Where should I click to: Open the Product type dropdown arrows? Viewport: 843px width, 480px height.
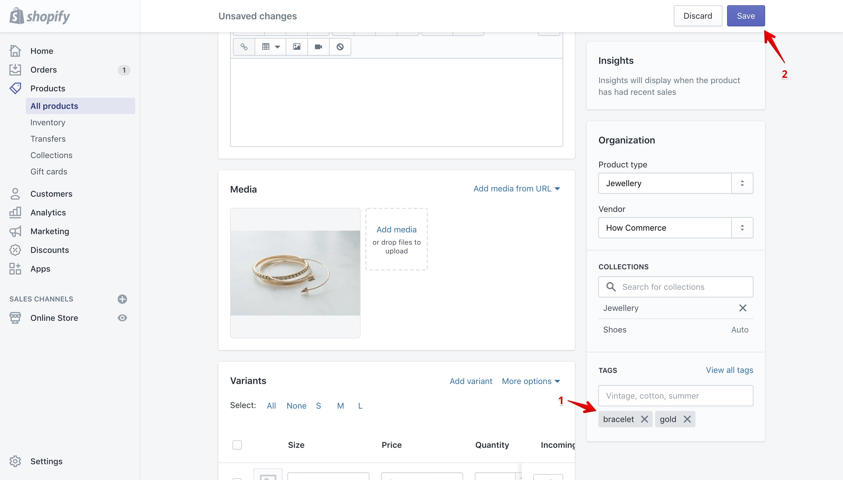[742, 183]
